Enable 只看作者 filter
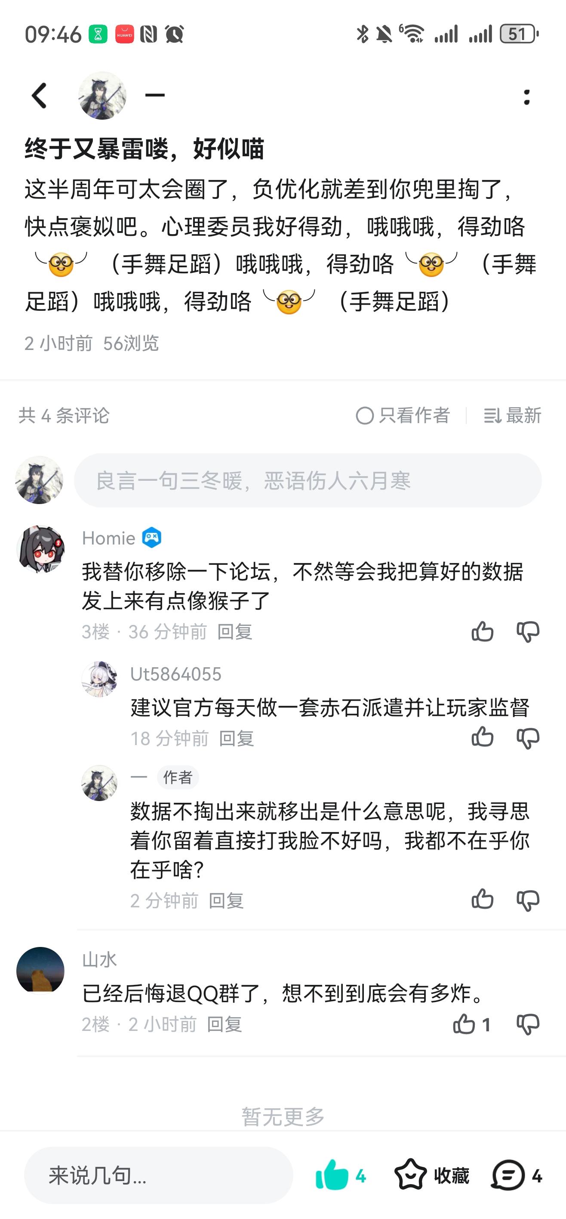 coord(403,415)
